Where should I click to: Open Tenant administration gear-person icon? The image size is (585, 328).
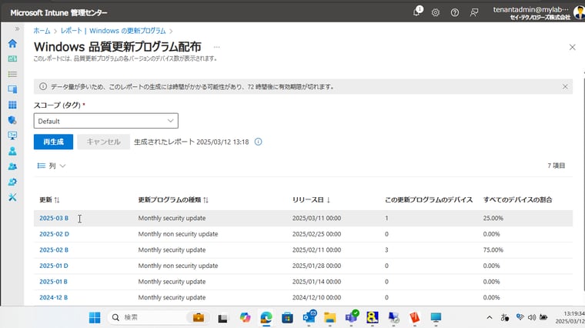tap(12, 182)
